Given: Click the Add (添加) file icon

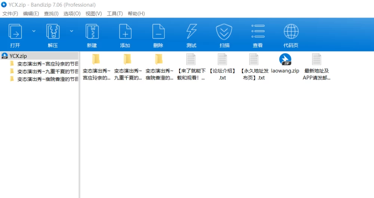Looking at the screenshot, I should [125, 31].
